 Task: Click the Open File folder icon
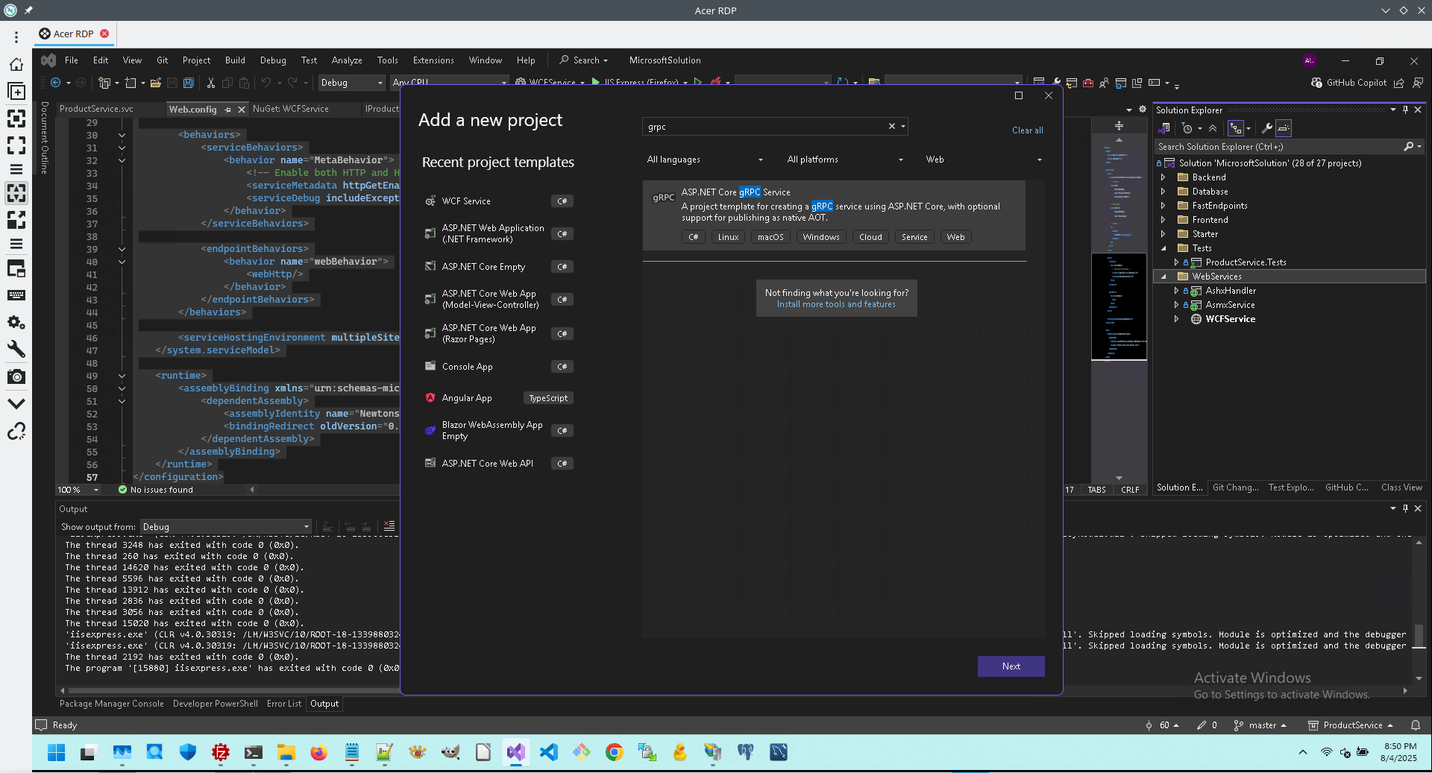tap(155, 83)
